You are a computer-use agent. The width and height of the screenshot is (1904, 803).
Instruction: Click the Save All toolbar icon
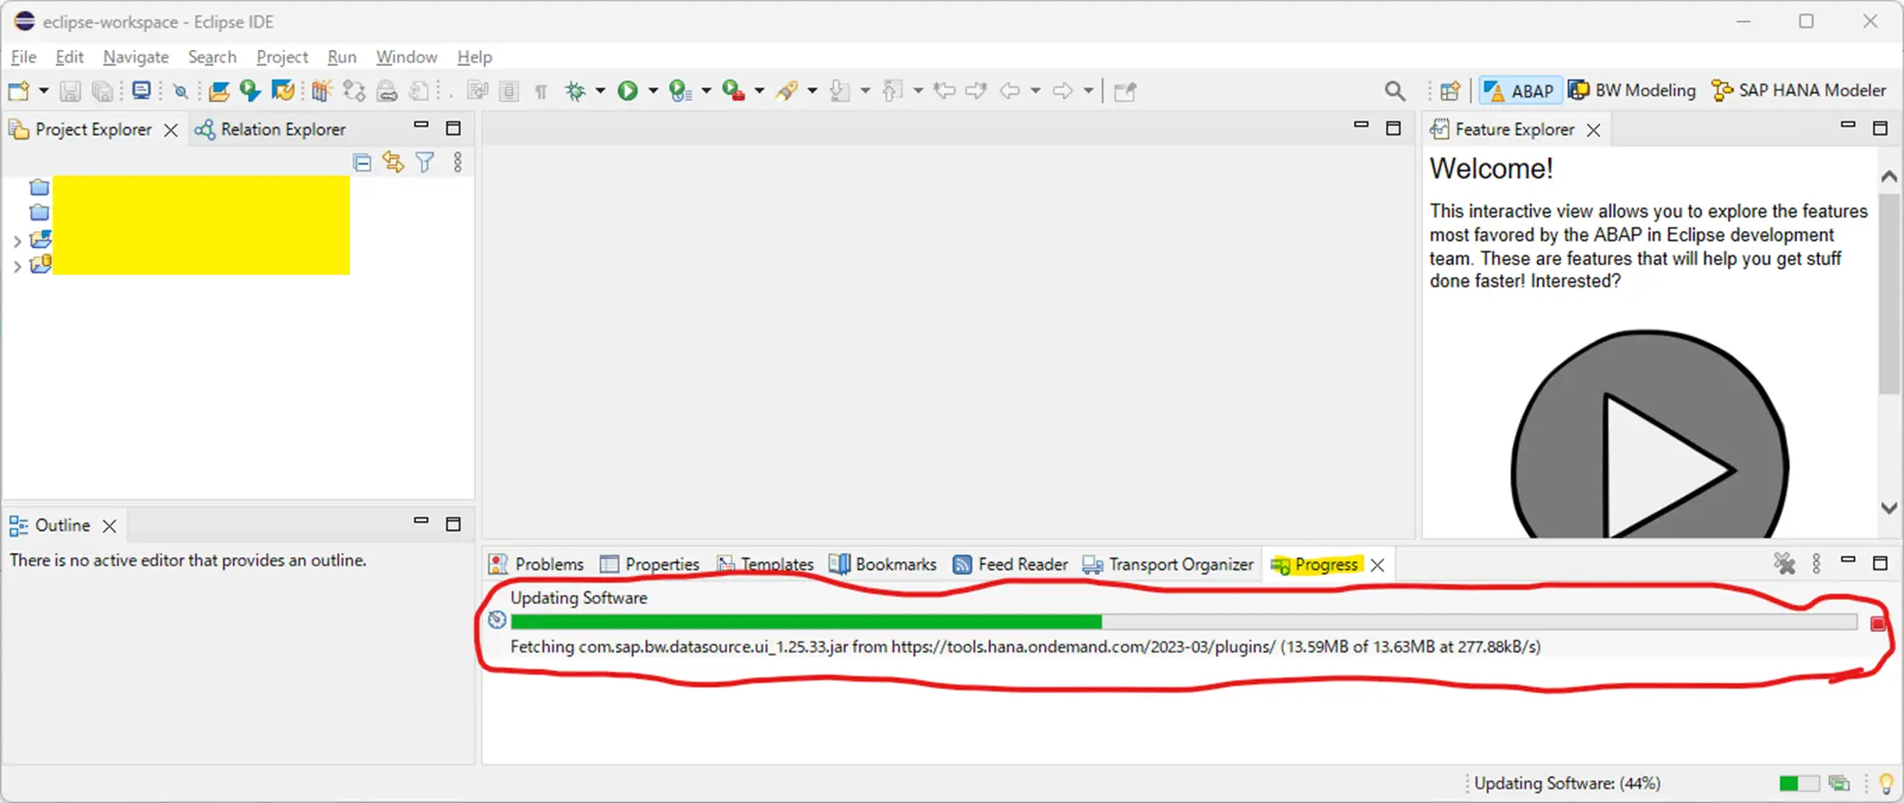pos(103,91)
